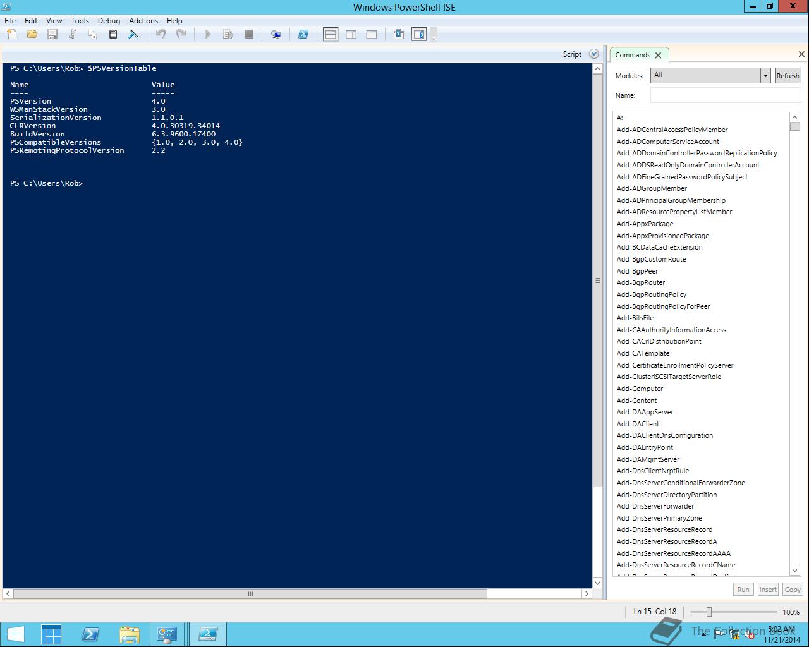Stop Operation square icon
809x647 pixels.
[x=249, y=34]
